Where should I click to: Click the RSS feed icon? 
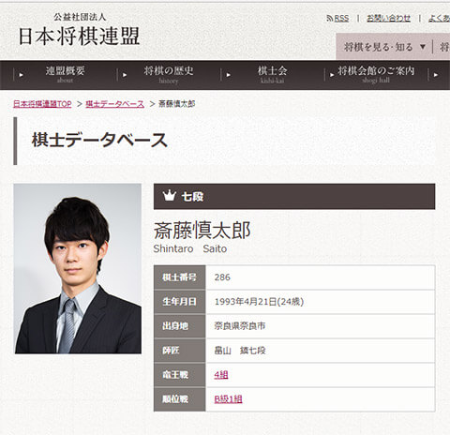pyautogui.click(x=329, y=18)
